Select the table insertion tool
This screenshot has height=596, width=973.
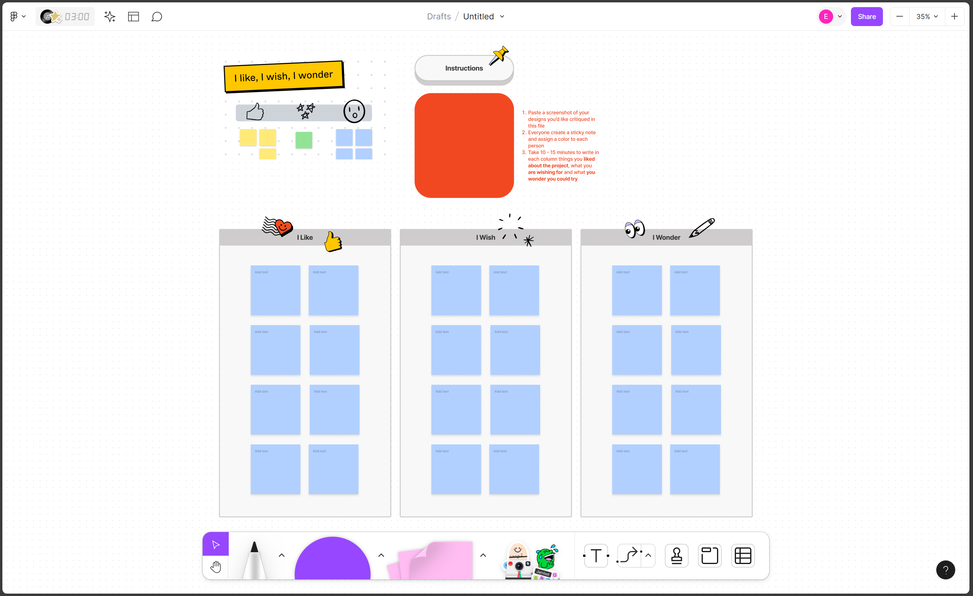click(743, 556)
